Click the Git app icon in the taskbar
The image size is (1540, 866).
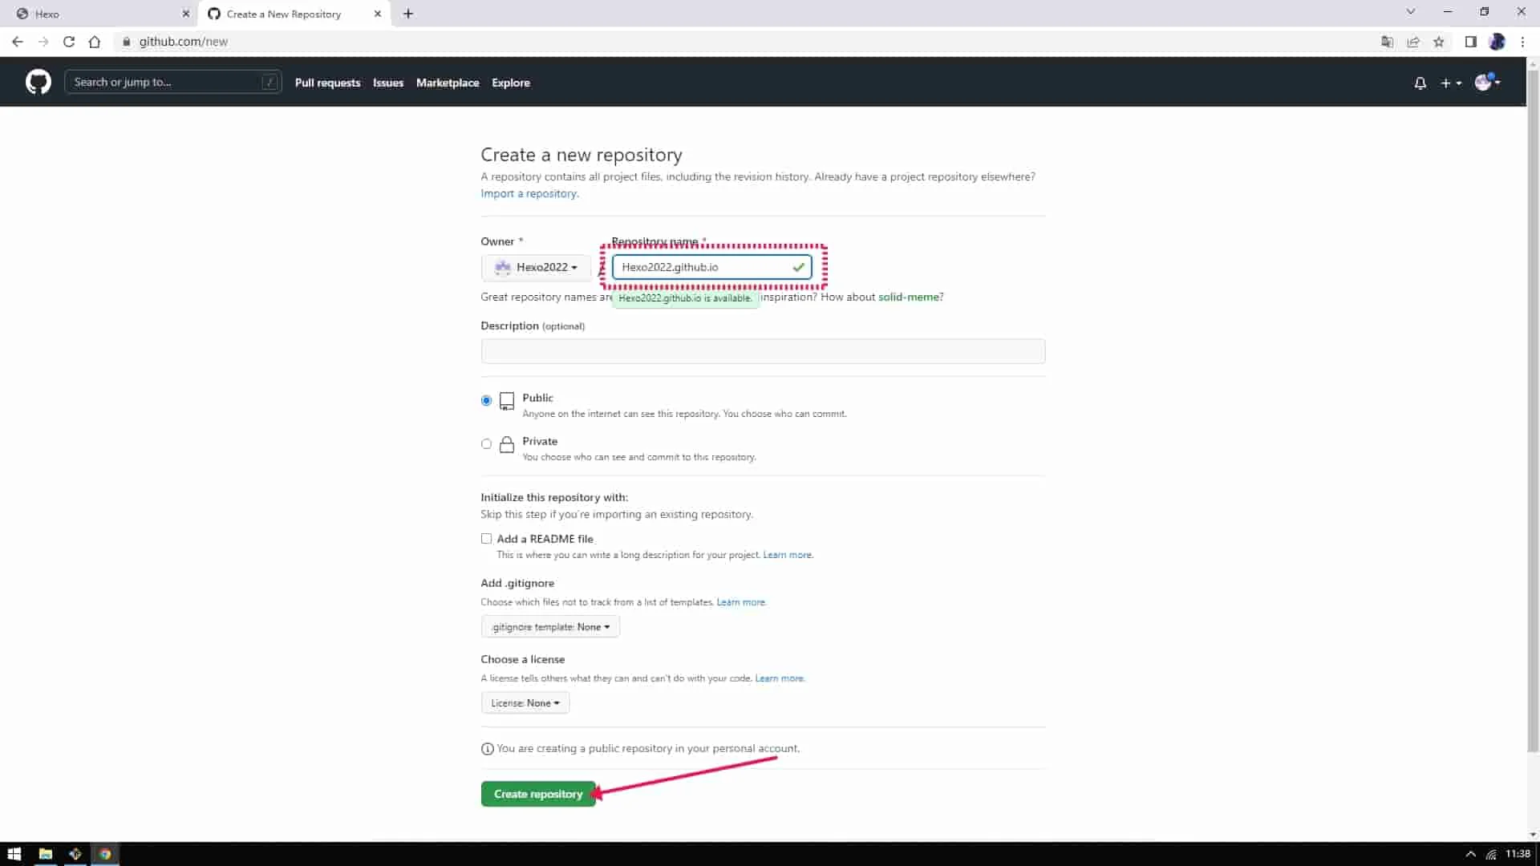coord(75,854)
